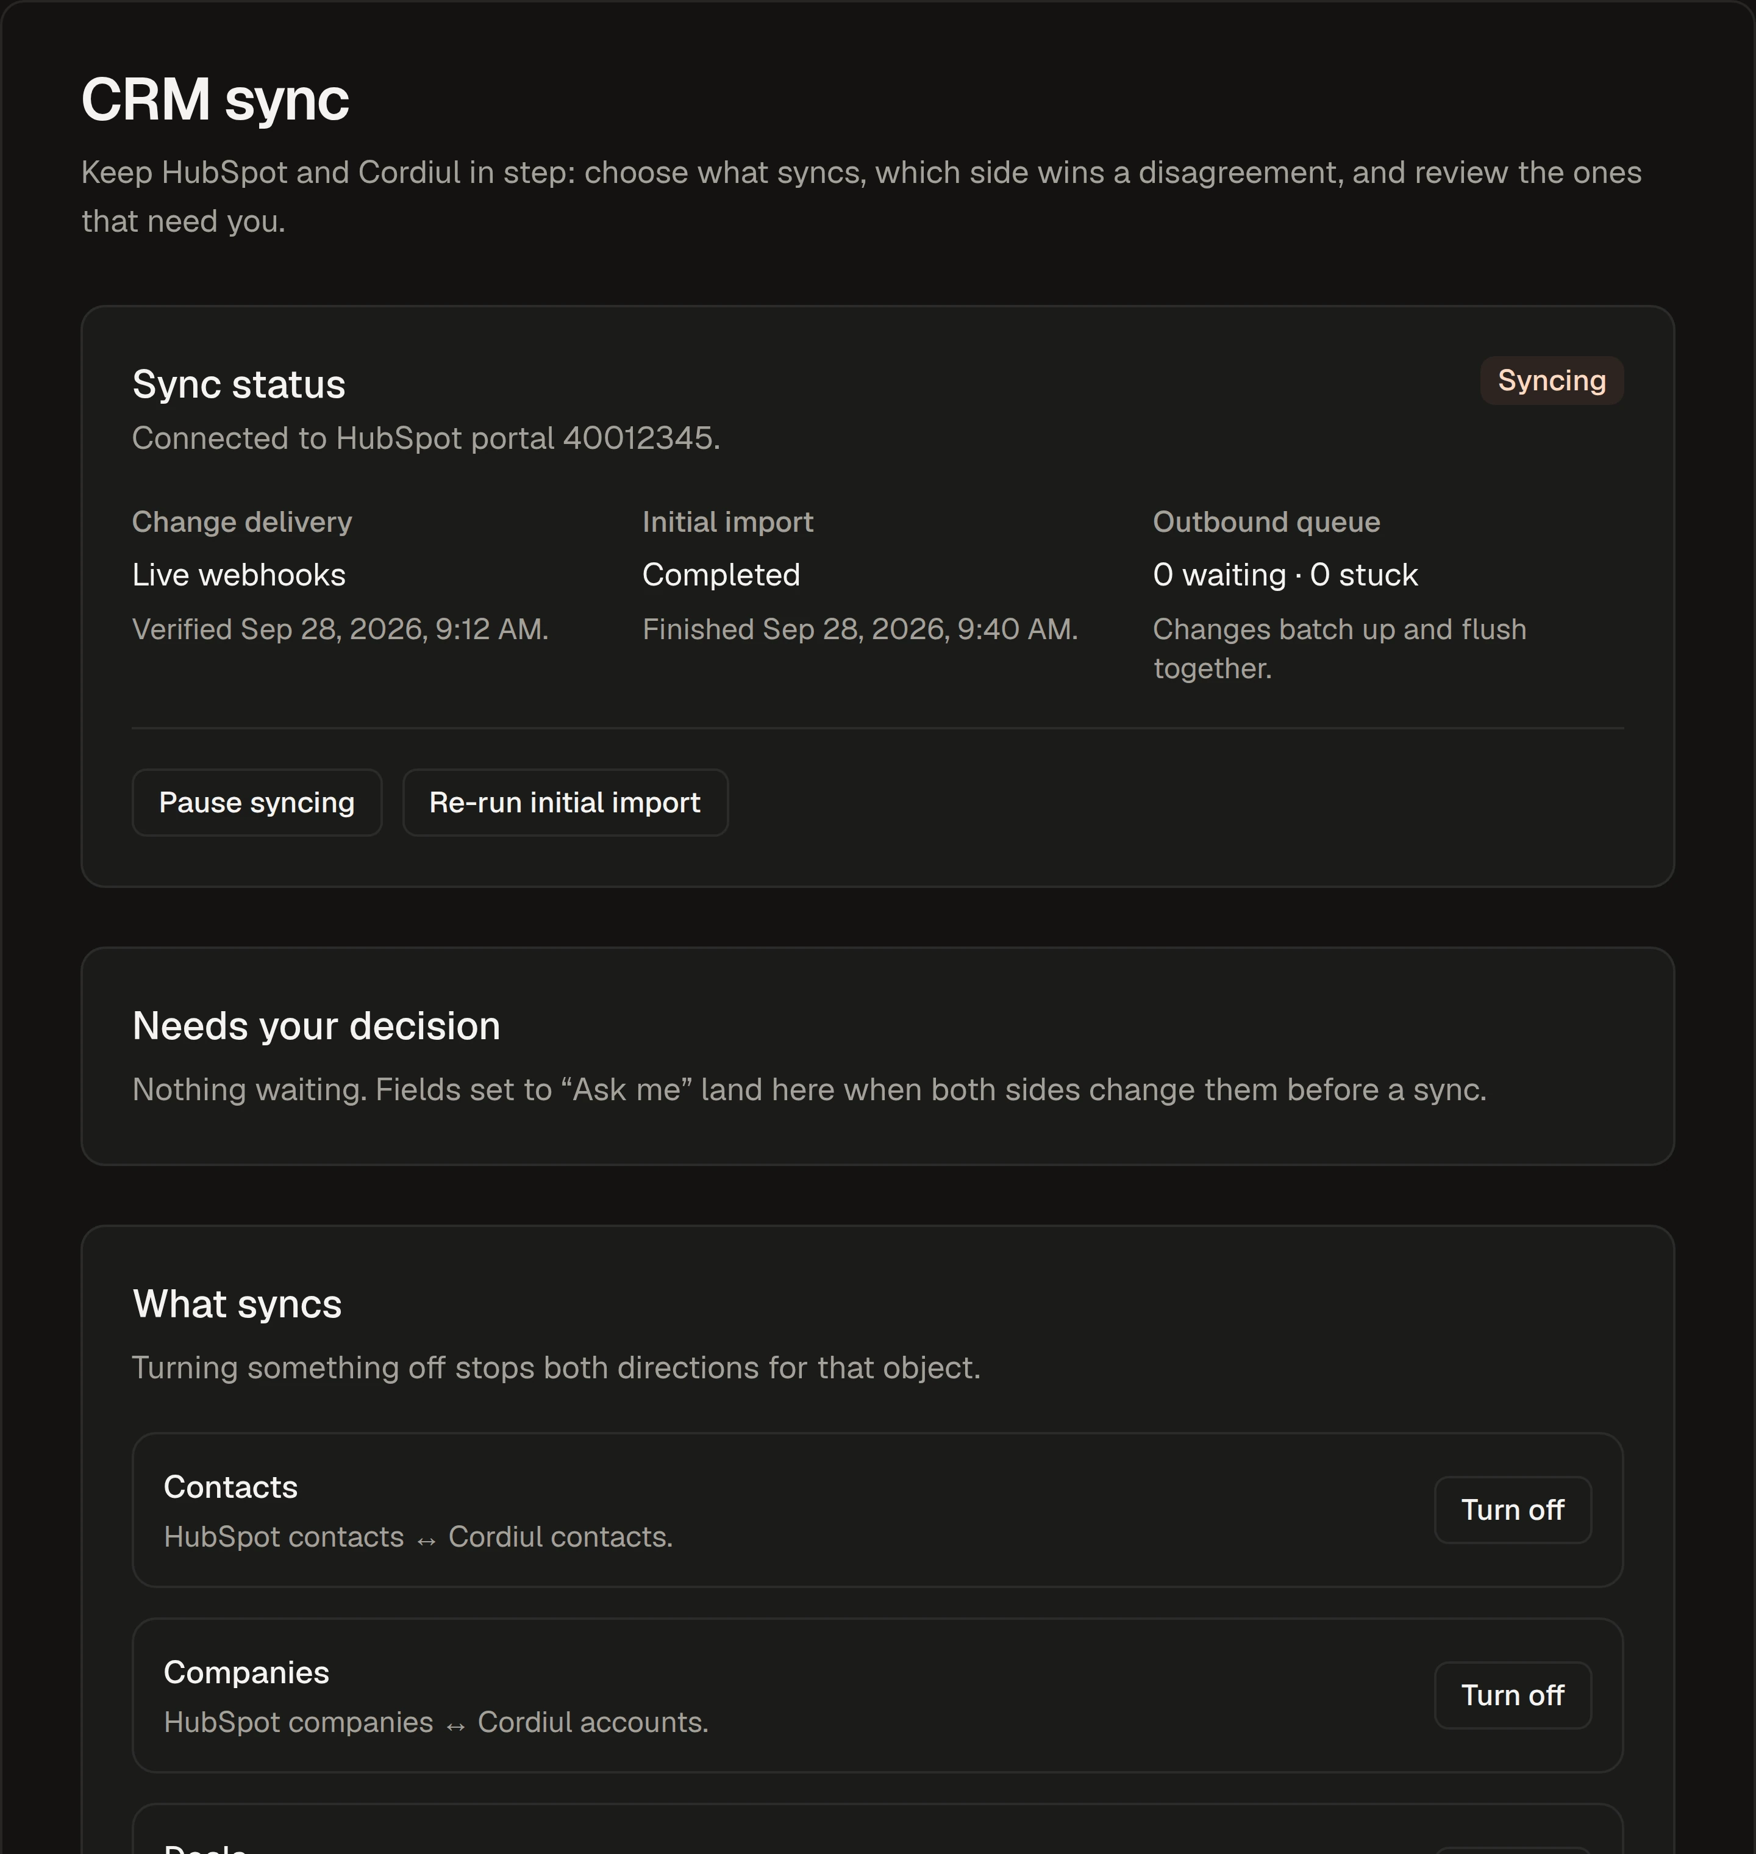
Task: Click 'Changes batch up and flush together.'
Action: point(1340,649)
